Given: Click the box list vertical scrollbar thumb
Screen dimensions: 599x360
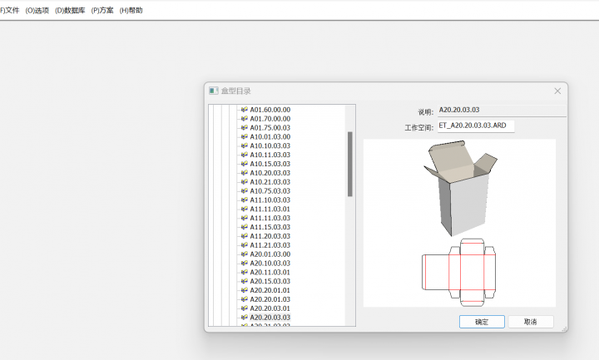Looking at the screenshot, I should pyautogui.click(x=350, y=164).
